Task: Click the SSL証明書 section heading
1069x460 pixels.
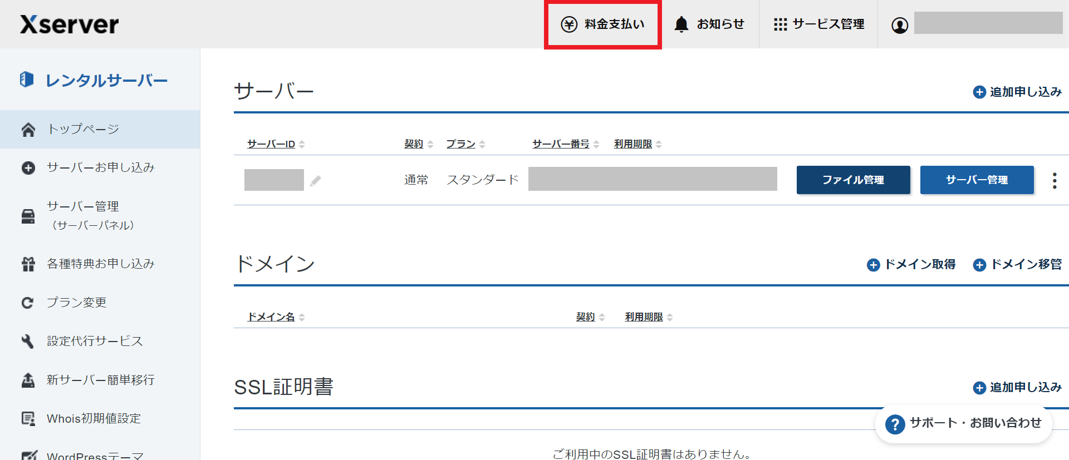Action: click(x=283, y=387)
